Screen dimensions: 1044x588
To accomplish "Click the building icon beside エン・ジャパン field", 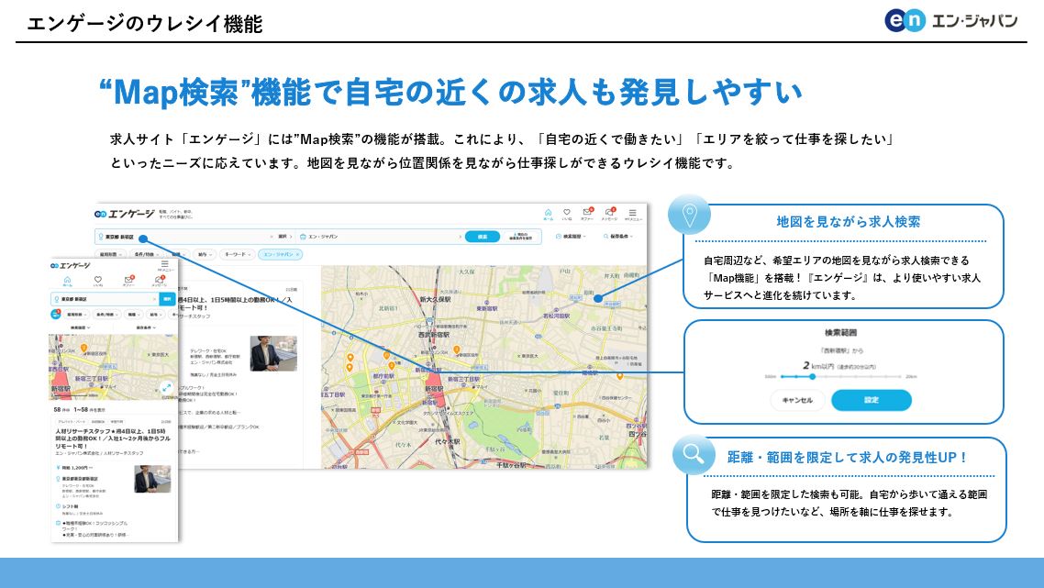I will (303, 237).
